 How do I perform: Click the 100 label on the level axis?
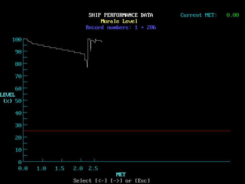pos(16,40)
